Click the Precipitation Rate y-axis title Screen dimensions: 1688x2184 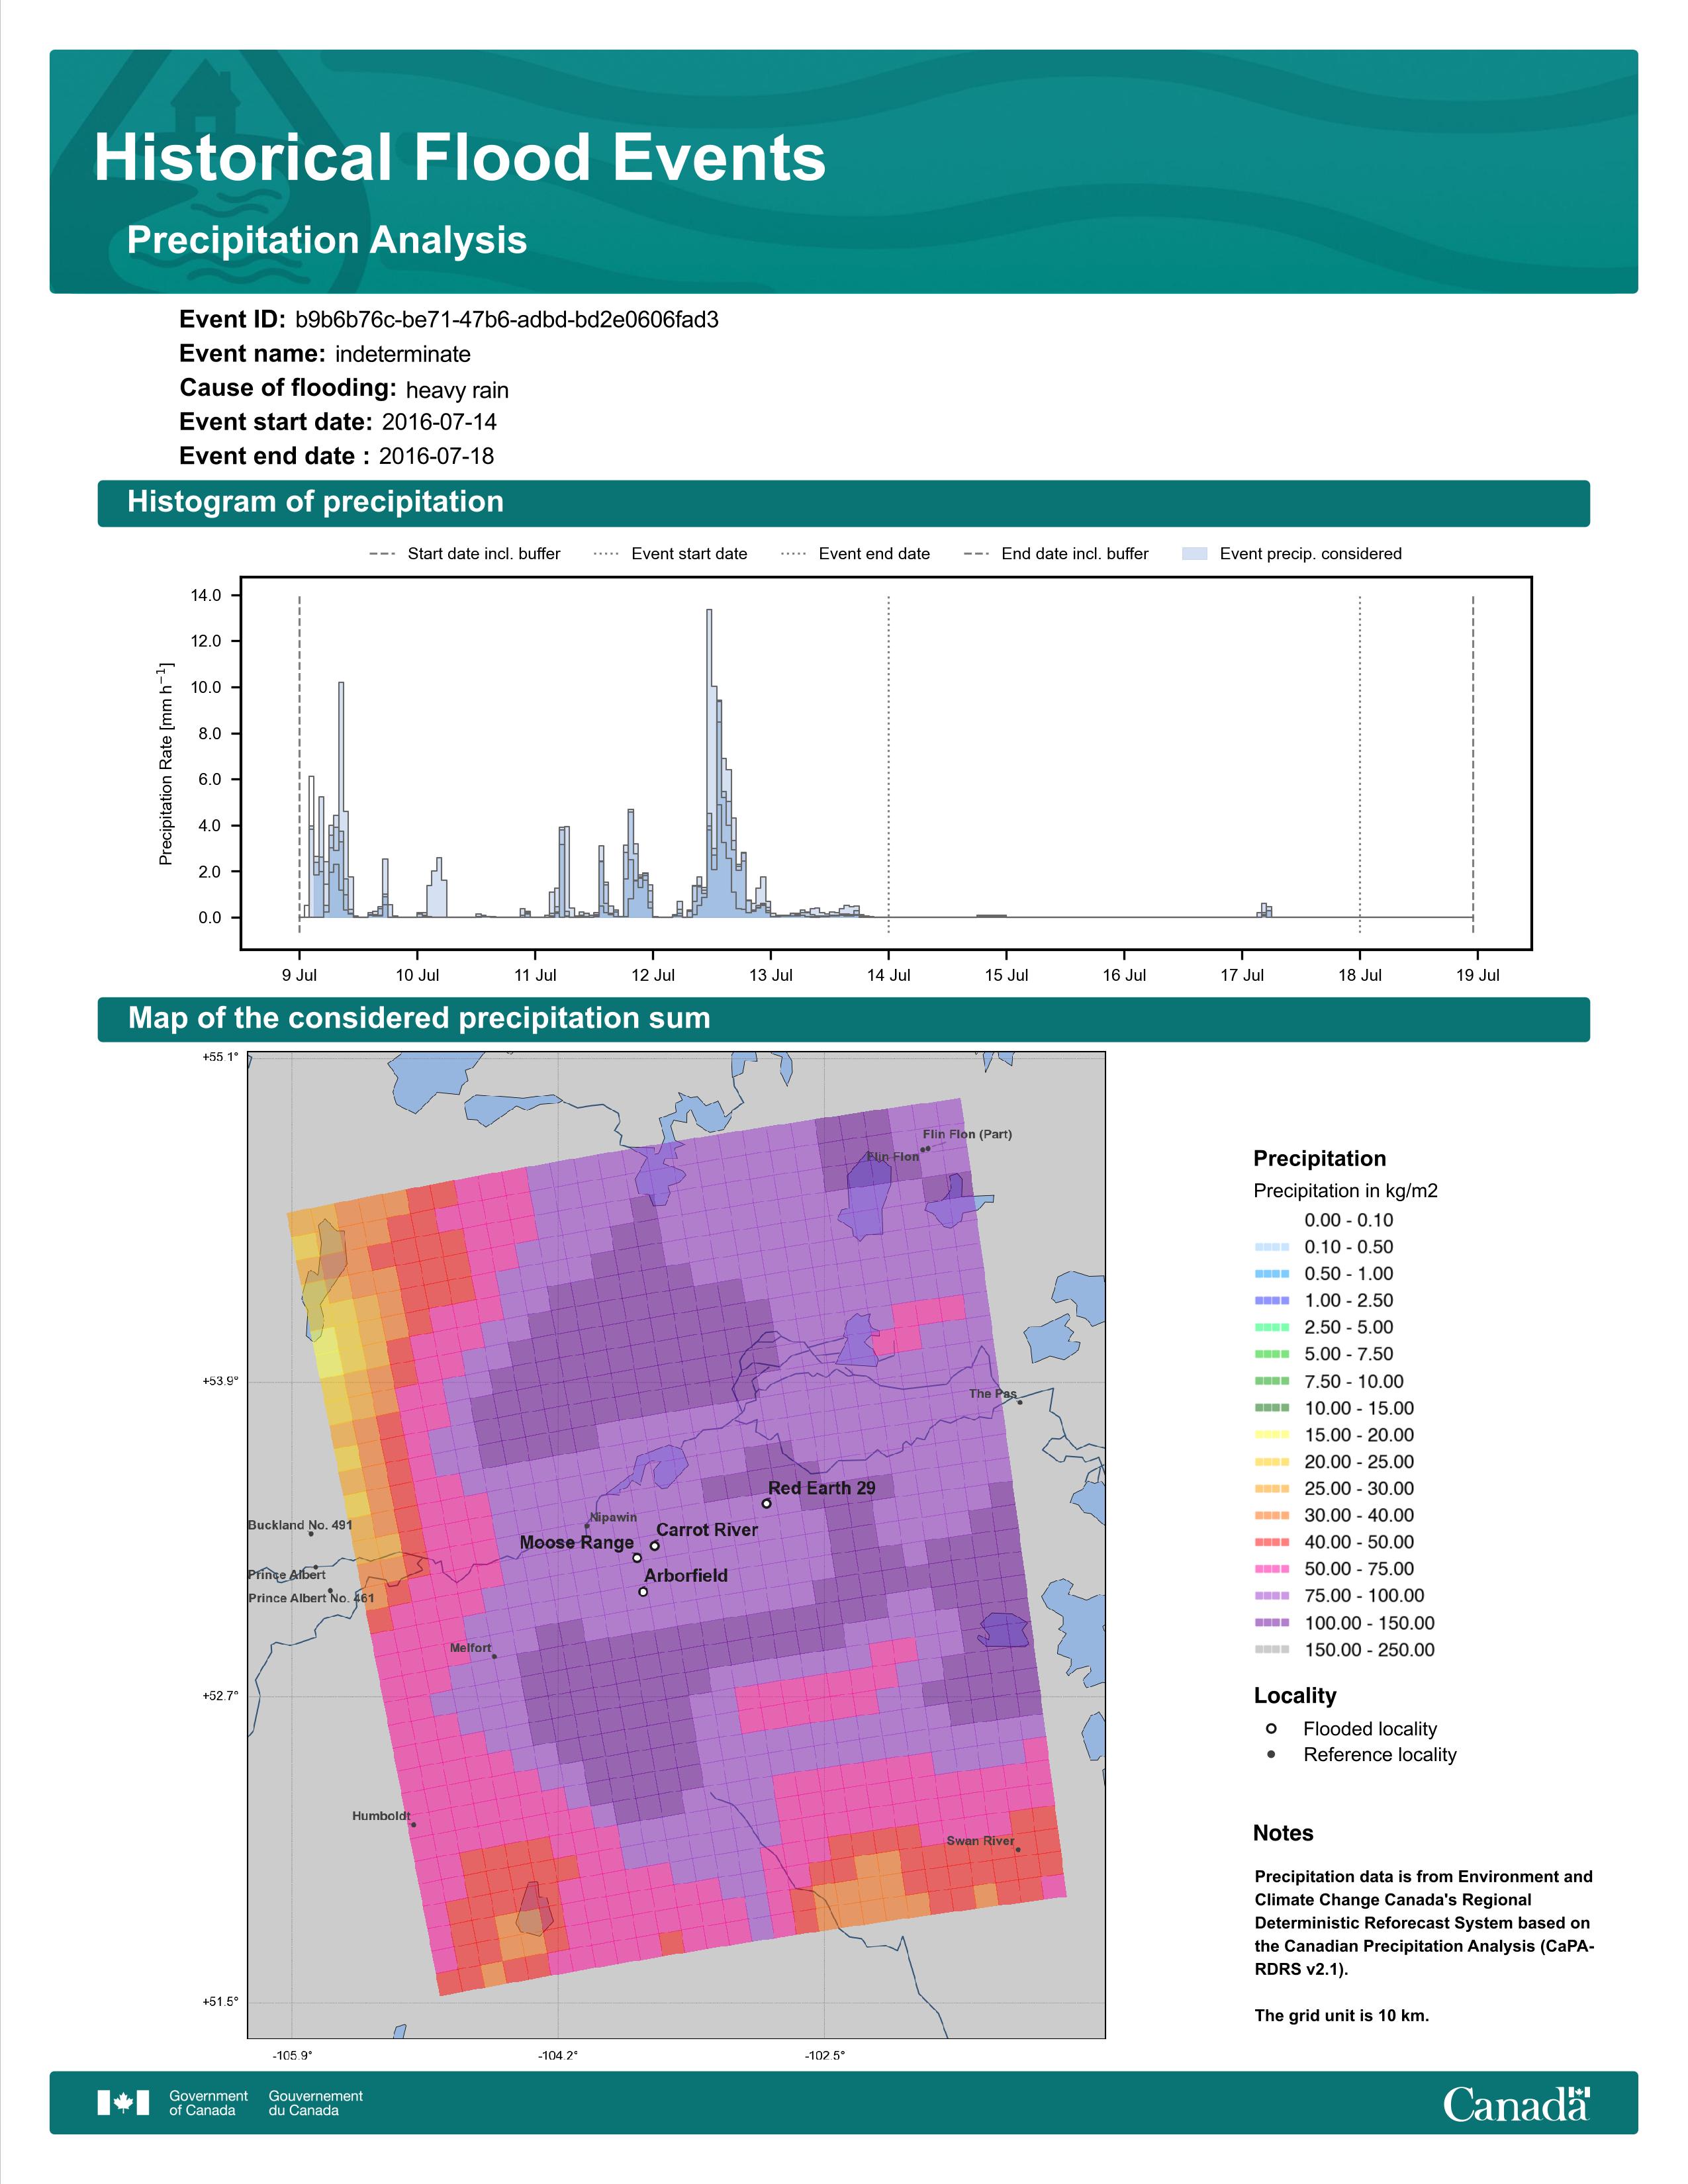pyautogui.click(x=166, y=763)
